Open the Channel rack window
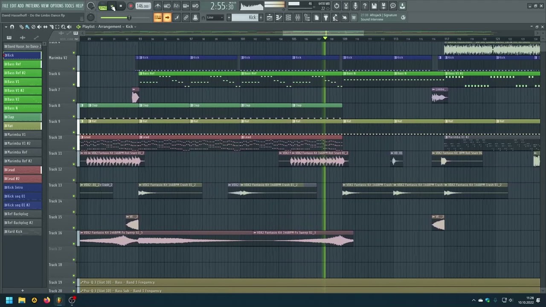The image size is (546, 307). 288,17
